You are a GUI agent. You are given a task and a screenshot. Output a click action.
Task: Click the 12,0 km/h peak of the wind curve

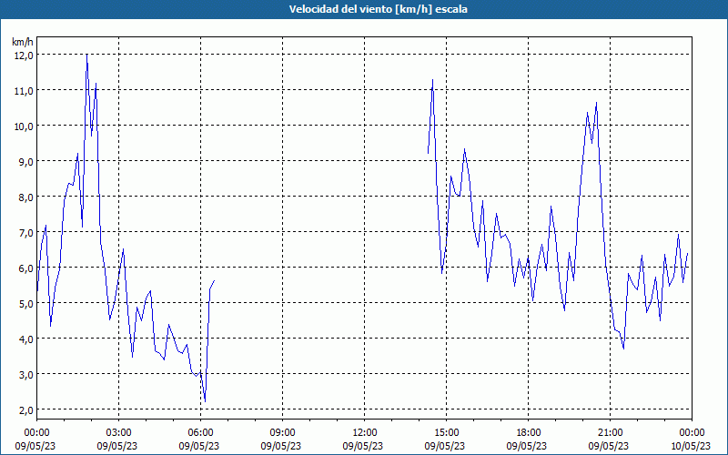click(86, 55)
